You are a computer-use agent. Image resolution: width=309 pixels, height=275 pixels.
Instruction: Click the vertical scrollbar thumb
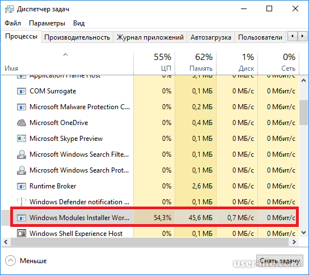click(303, 113)
